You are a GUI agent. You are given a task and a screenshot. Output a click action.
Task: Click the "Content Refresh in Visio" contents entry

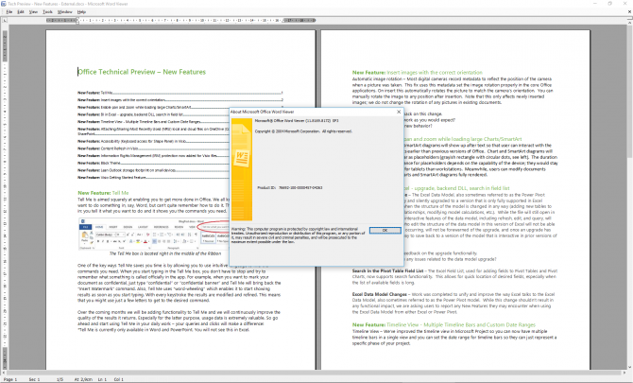153,148
